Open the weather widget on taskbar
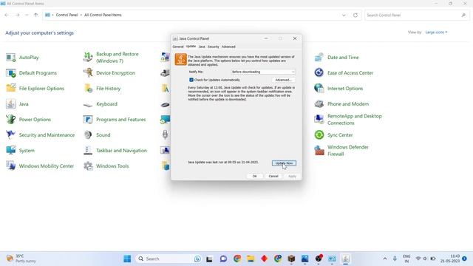Viewport: 473px width, 266px height. pyautogui.click(x=21, y=259)
